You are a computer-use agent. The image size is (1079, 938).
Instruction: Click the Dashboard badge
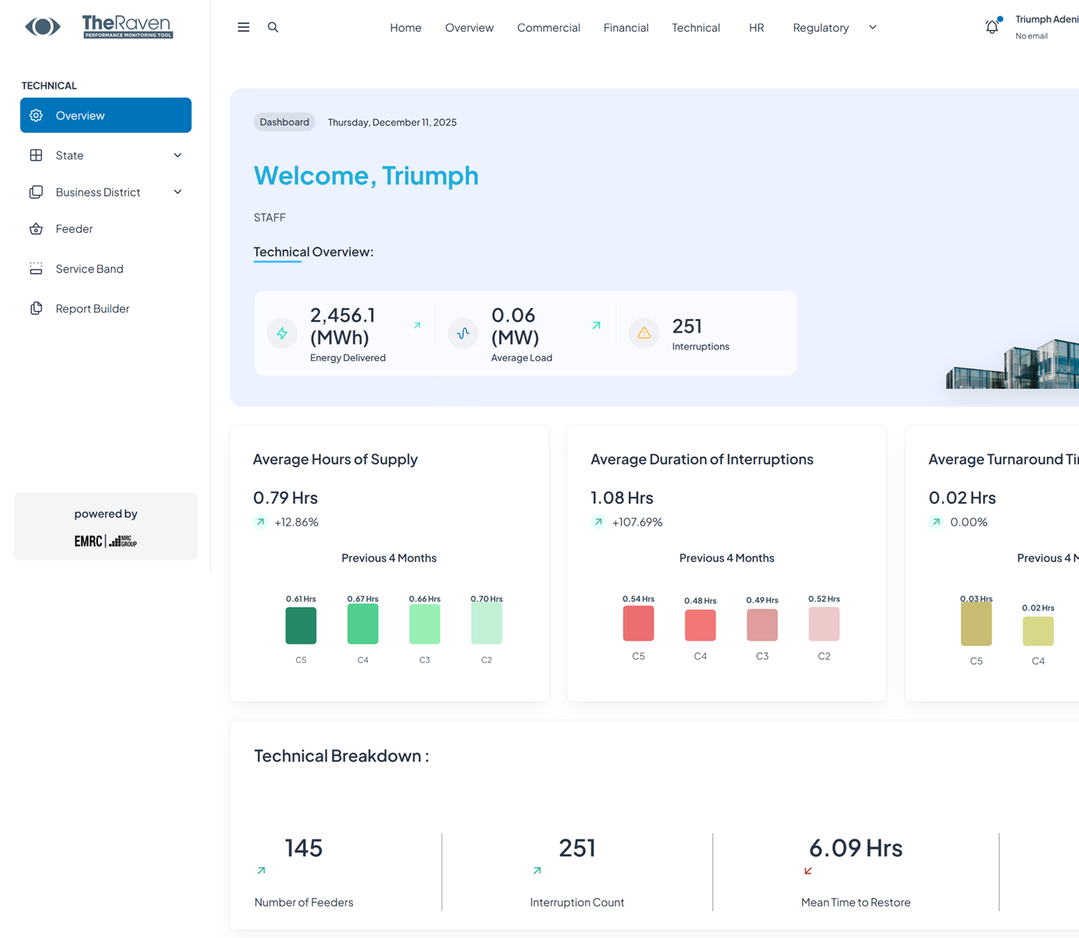pos(285,122)
